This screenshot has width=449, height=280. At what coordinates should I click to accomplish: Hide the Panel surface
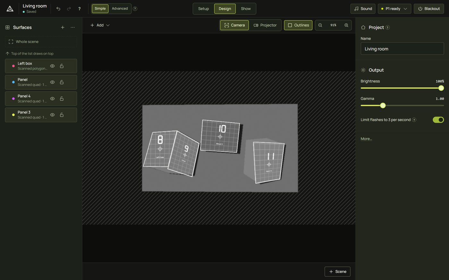click(x=52, y=82)
